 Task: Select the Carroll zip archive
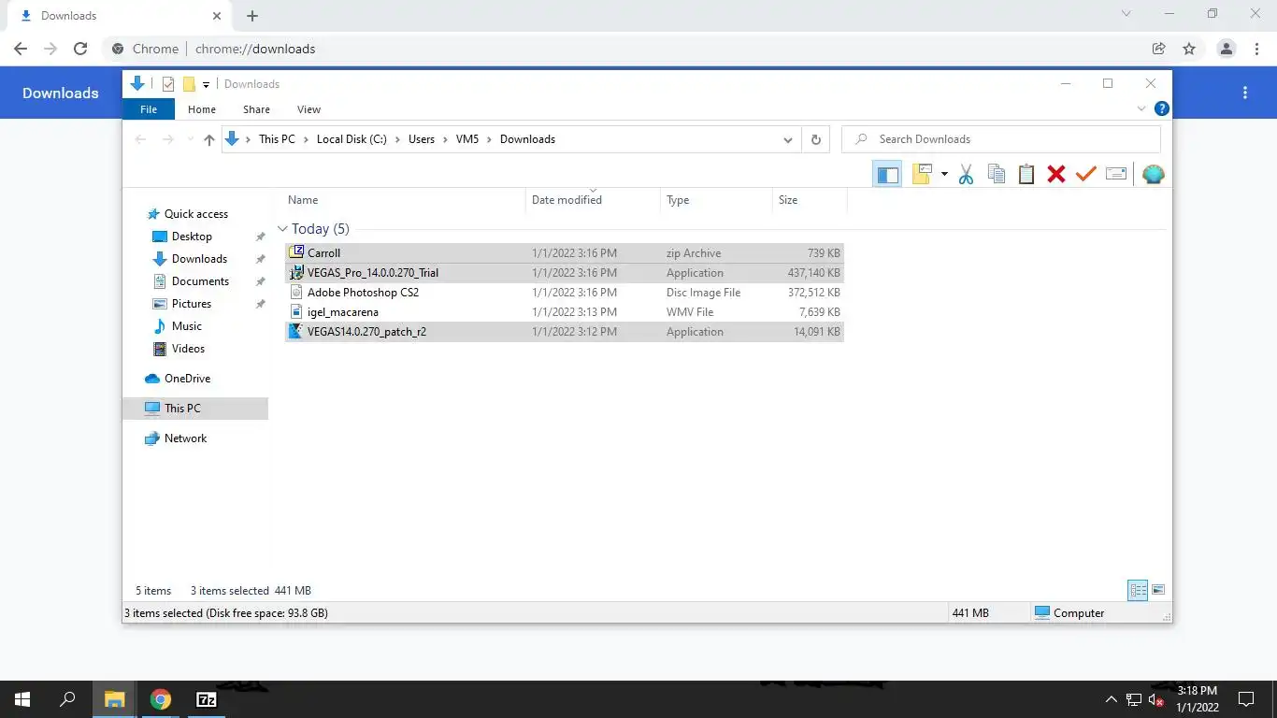(565, 253)
